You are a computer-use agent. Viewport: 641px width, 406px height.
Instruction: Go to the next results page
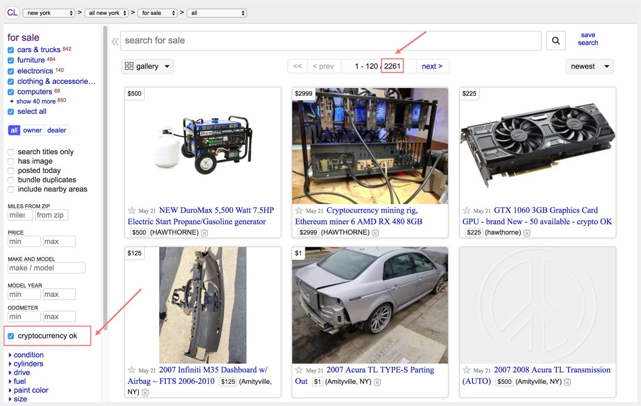[x=432, y=66]
